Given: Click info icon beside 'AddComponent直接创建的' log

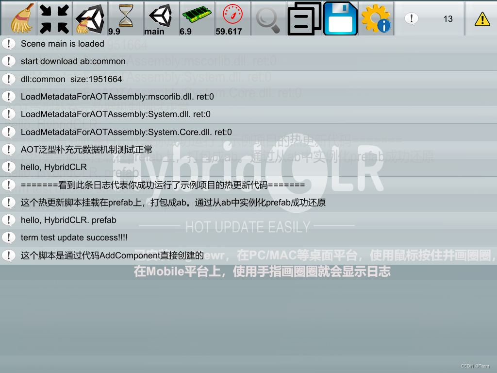Looking at the screenshot, I should (9, 255).
